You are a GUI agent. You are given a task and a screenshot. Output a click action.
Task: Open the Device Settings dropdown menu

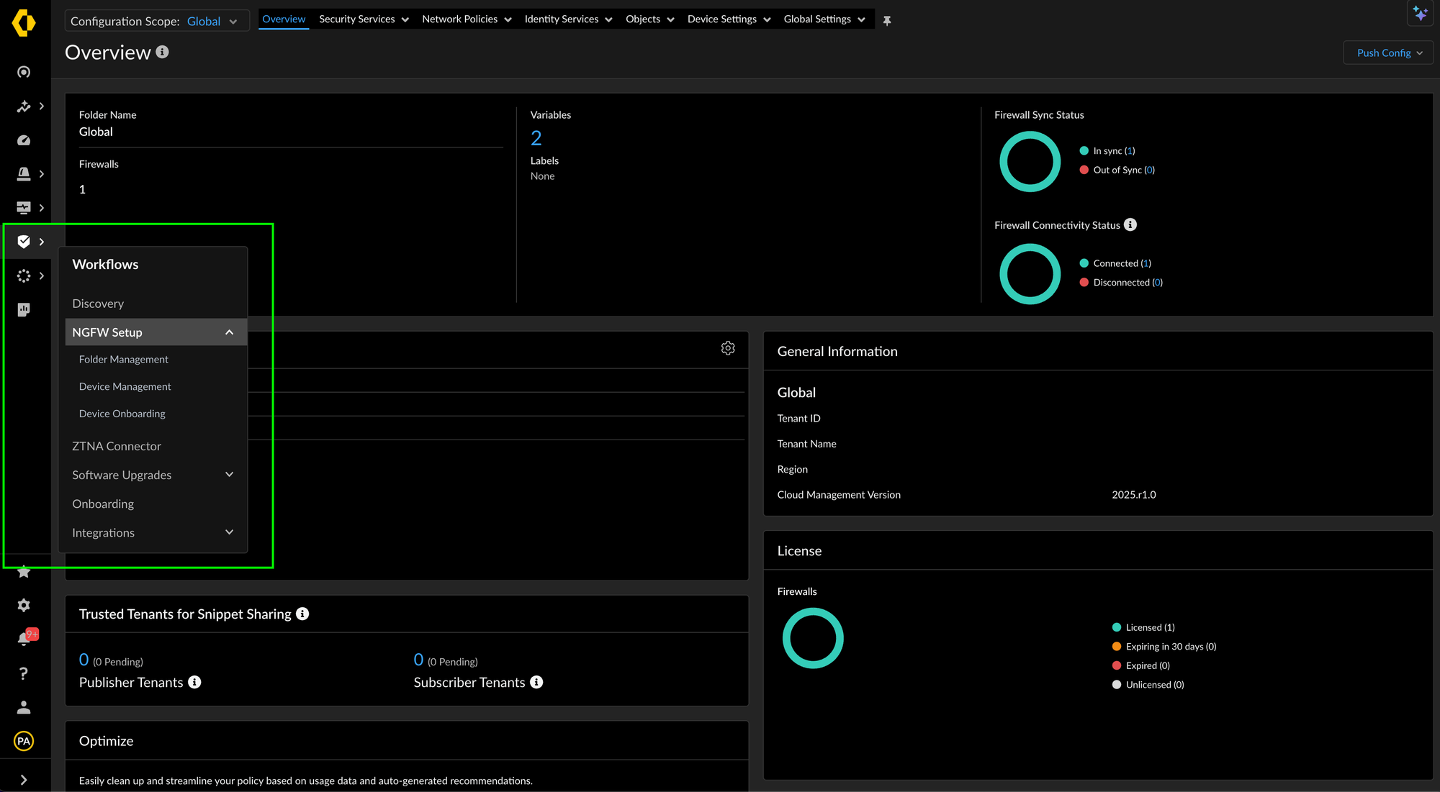729,19
